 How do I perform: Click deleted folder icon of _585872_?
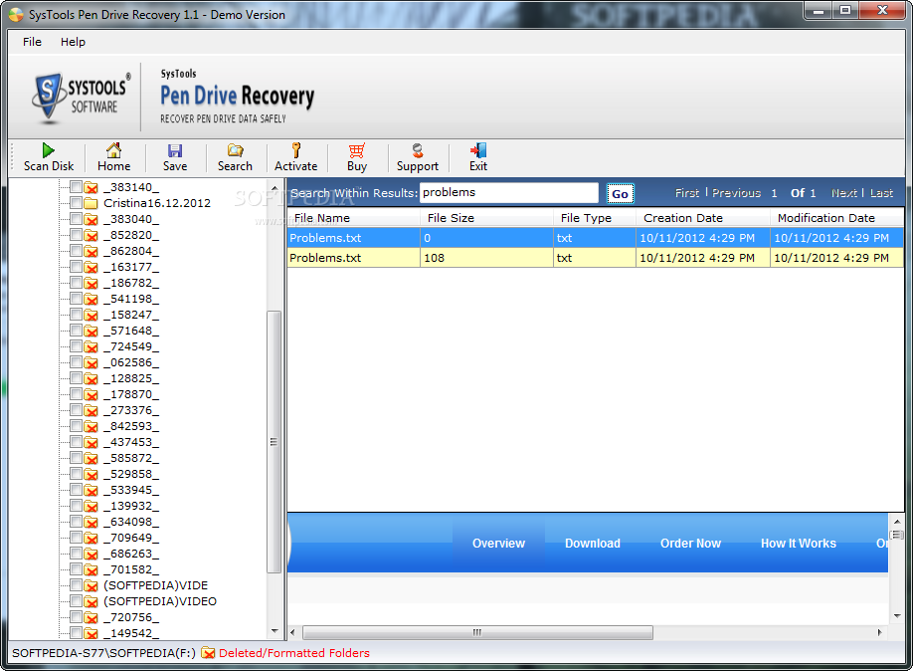(x=91, y=458)
